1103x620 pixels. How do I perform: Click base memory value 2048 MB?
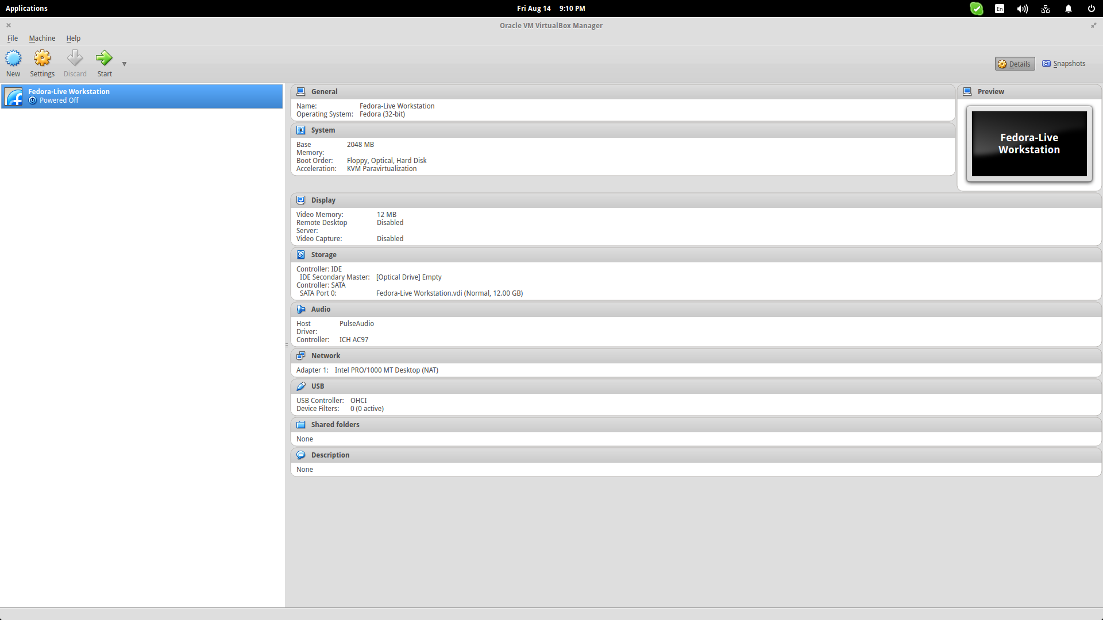tap(360, 145)
